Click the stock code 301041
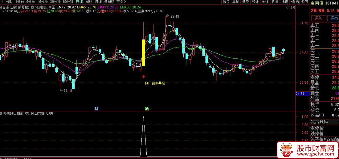The height and width of the screenshot is (159, 339). [332, 3]
